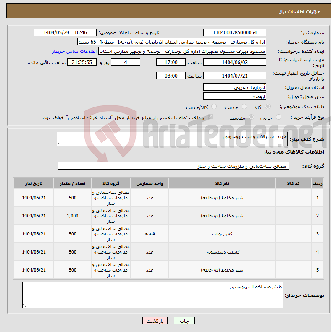Toggle the Islamic treasury payment checkbox
The image size is (331, 332).
click(x=210, y=116)
